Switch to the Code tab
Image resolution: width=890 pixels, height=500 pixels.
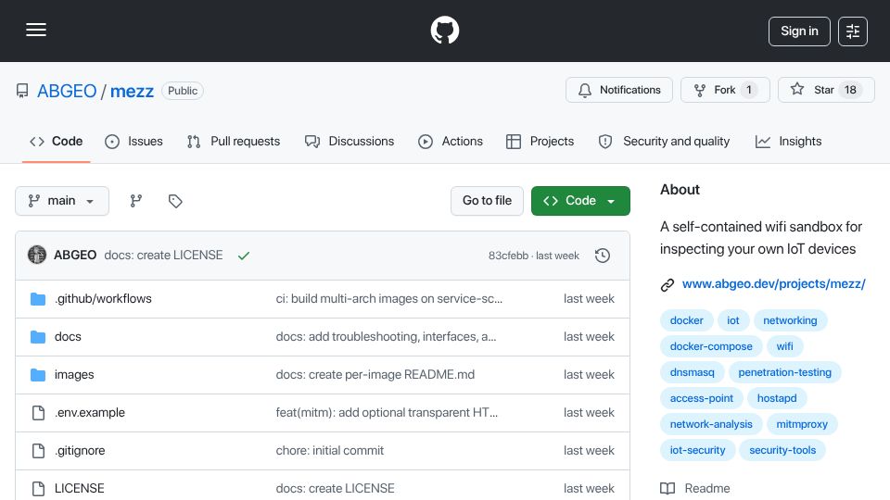[57, 141]
